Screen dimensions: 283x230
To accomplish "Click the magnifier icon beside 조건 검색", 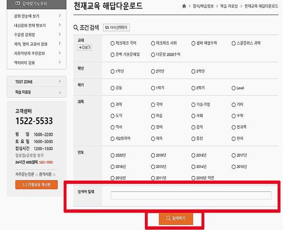I will tap(76, 28).
